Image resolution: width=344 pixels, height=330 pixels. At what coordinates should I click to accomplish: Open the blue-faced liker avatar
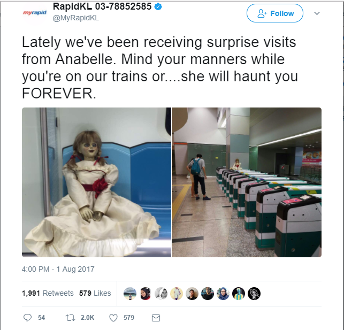point(239,294)
